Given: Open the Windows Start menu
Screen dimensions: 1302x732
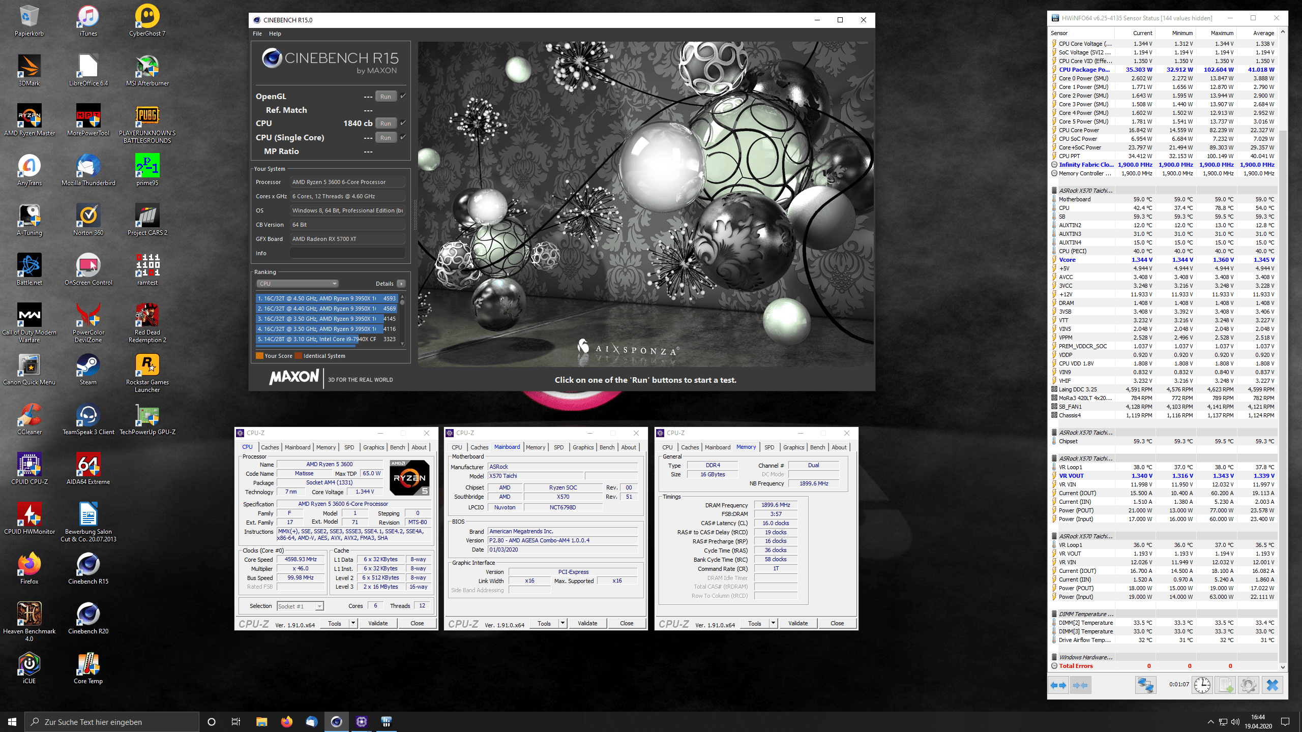Looking at the screenshot, I should click(x=12, y=721).
